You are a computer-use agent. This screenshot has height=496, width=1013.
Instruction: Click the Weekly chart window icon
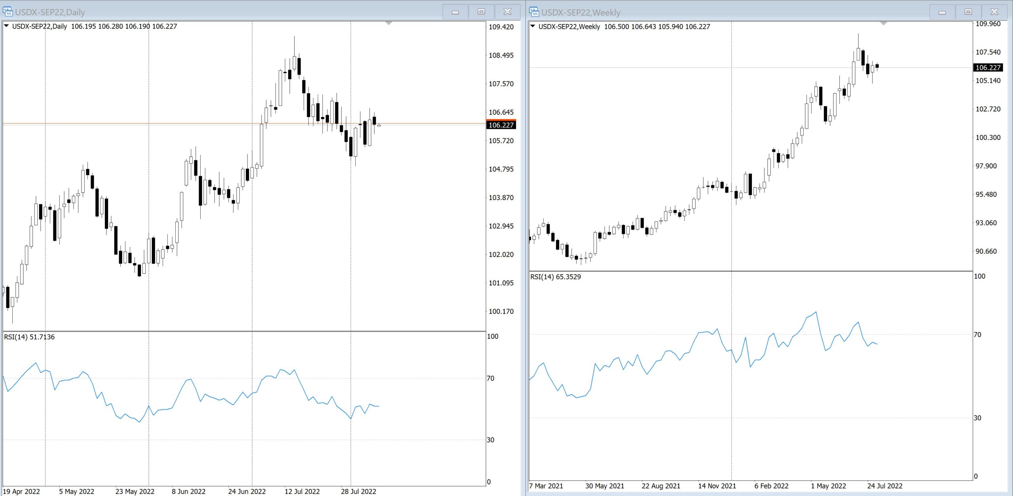pos(534,12)
